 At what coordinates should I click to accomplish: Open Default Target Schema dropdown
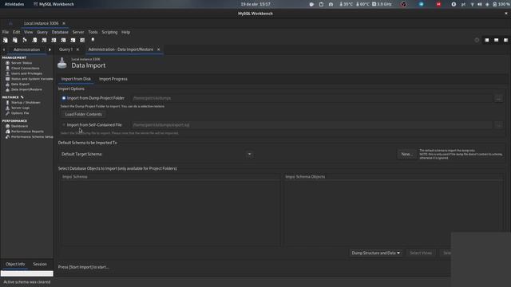(x=249, y=154)
